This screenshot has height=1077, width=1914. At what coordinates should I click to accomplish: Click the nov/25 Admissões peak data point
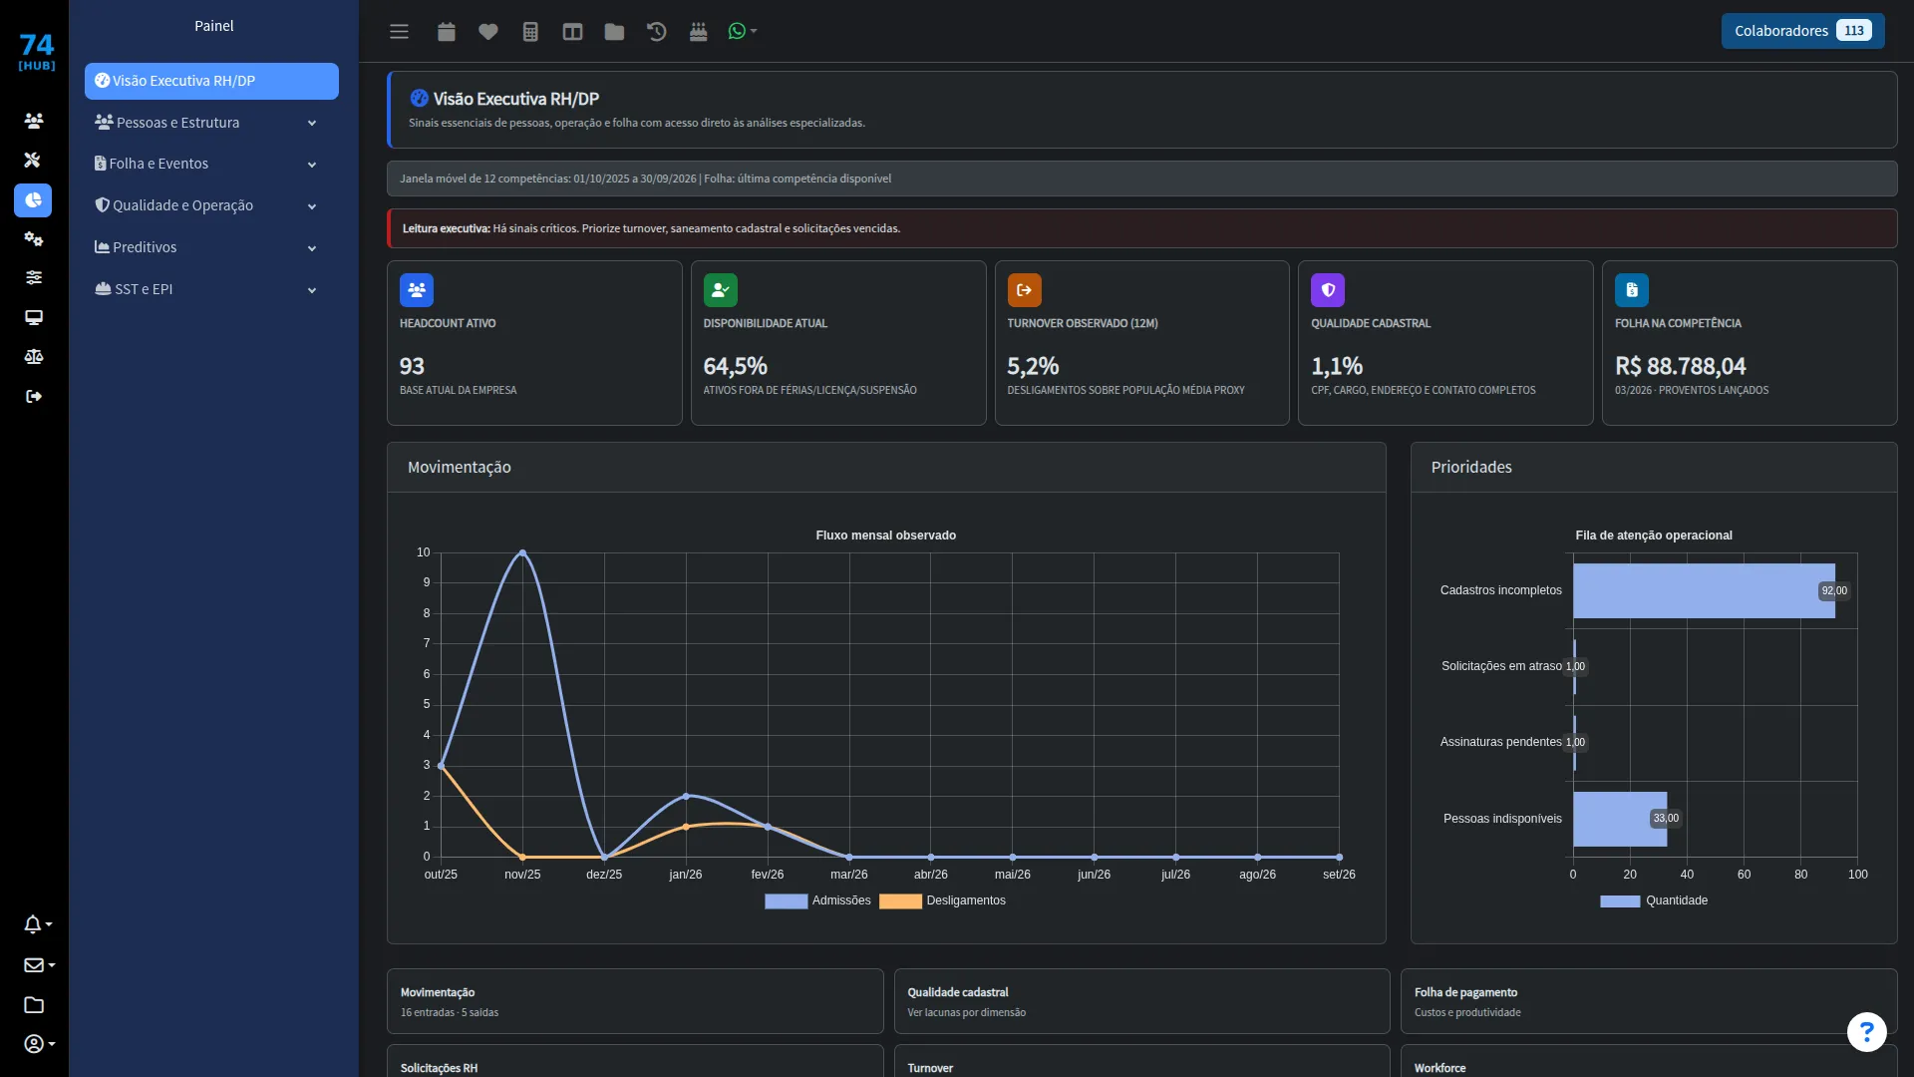click(522, 552)
